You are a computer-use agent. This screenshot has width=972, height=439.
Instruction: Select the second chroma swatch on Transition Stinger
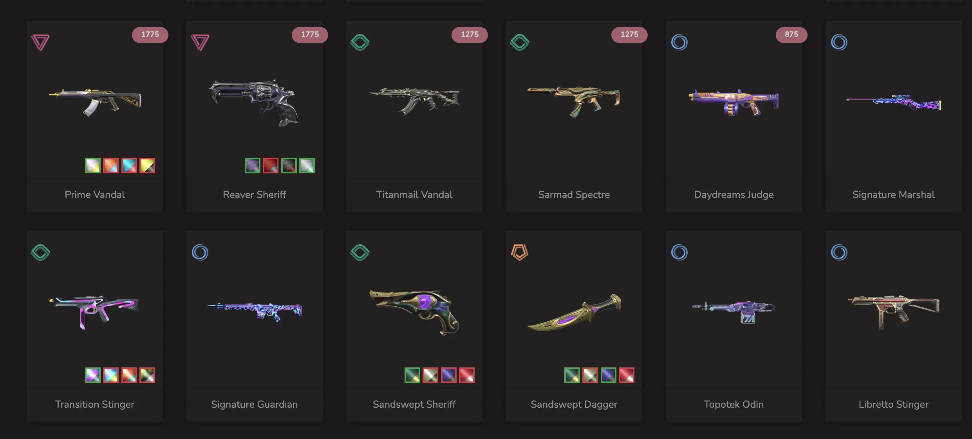pyautogui.click(x=111, y=375)
